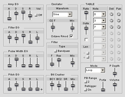Check the empty box below Gate slider
The image size is (125, 97).
tap(86, 40)
